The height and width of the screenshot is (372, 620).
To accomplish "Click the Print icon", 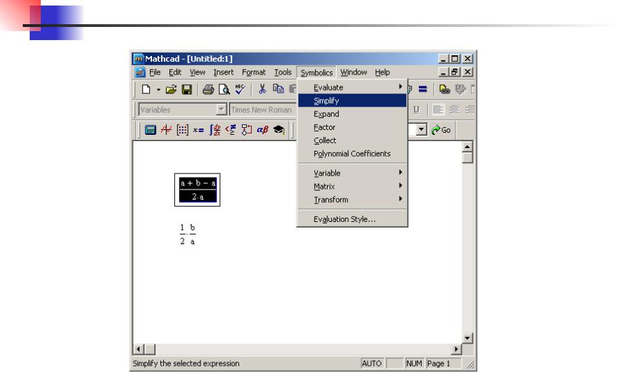I will [x=208, y=89].
